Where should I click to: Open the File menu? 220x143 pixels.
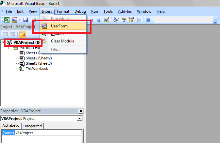coord(9,11)
